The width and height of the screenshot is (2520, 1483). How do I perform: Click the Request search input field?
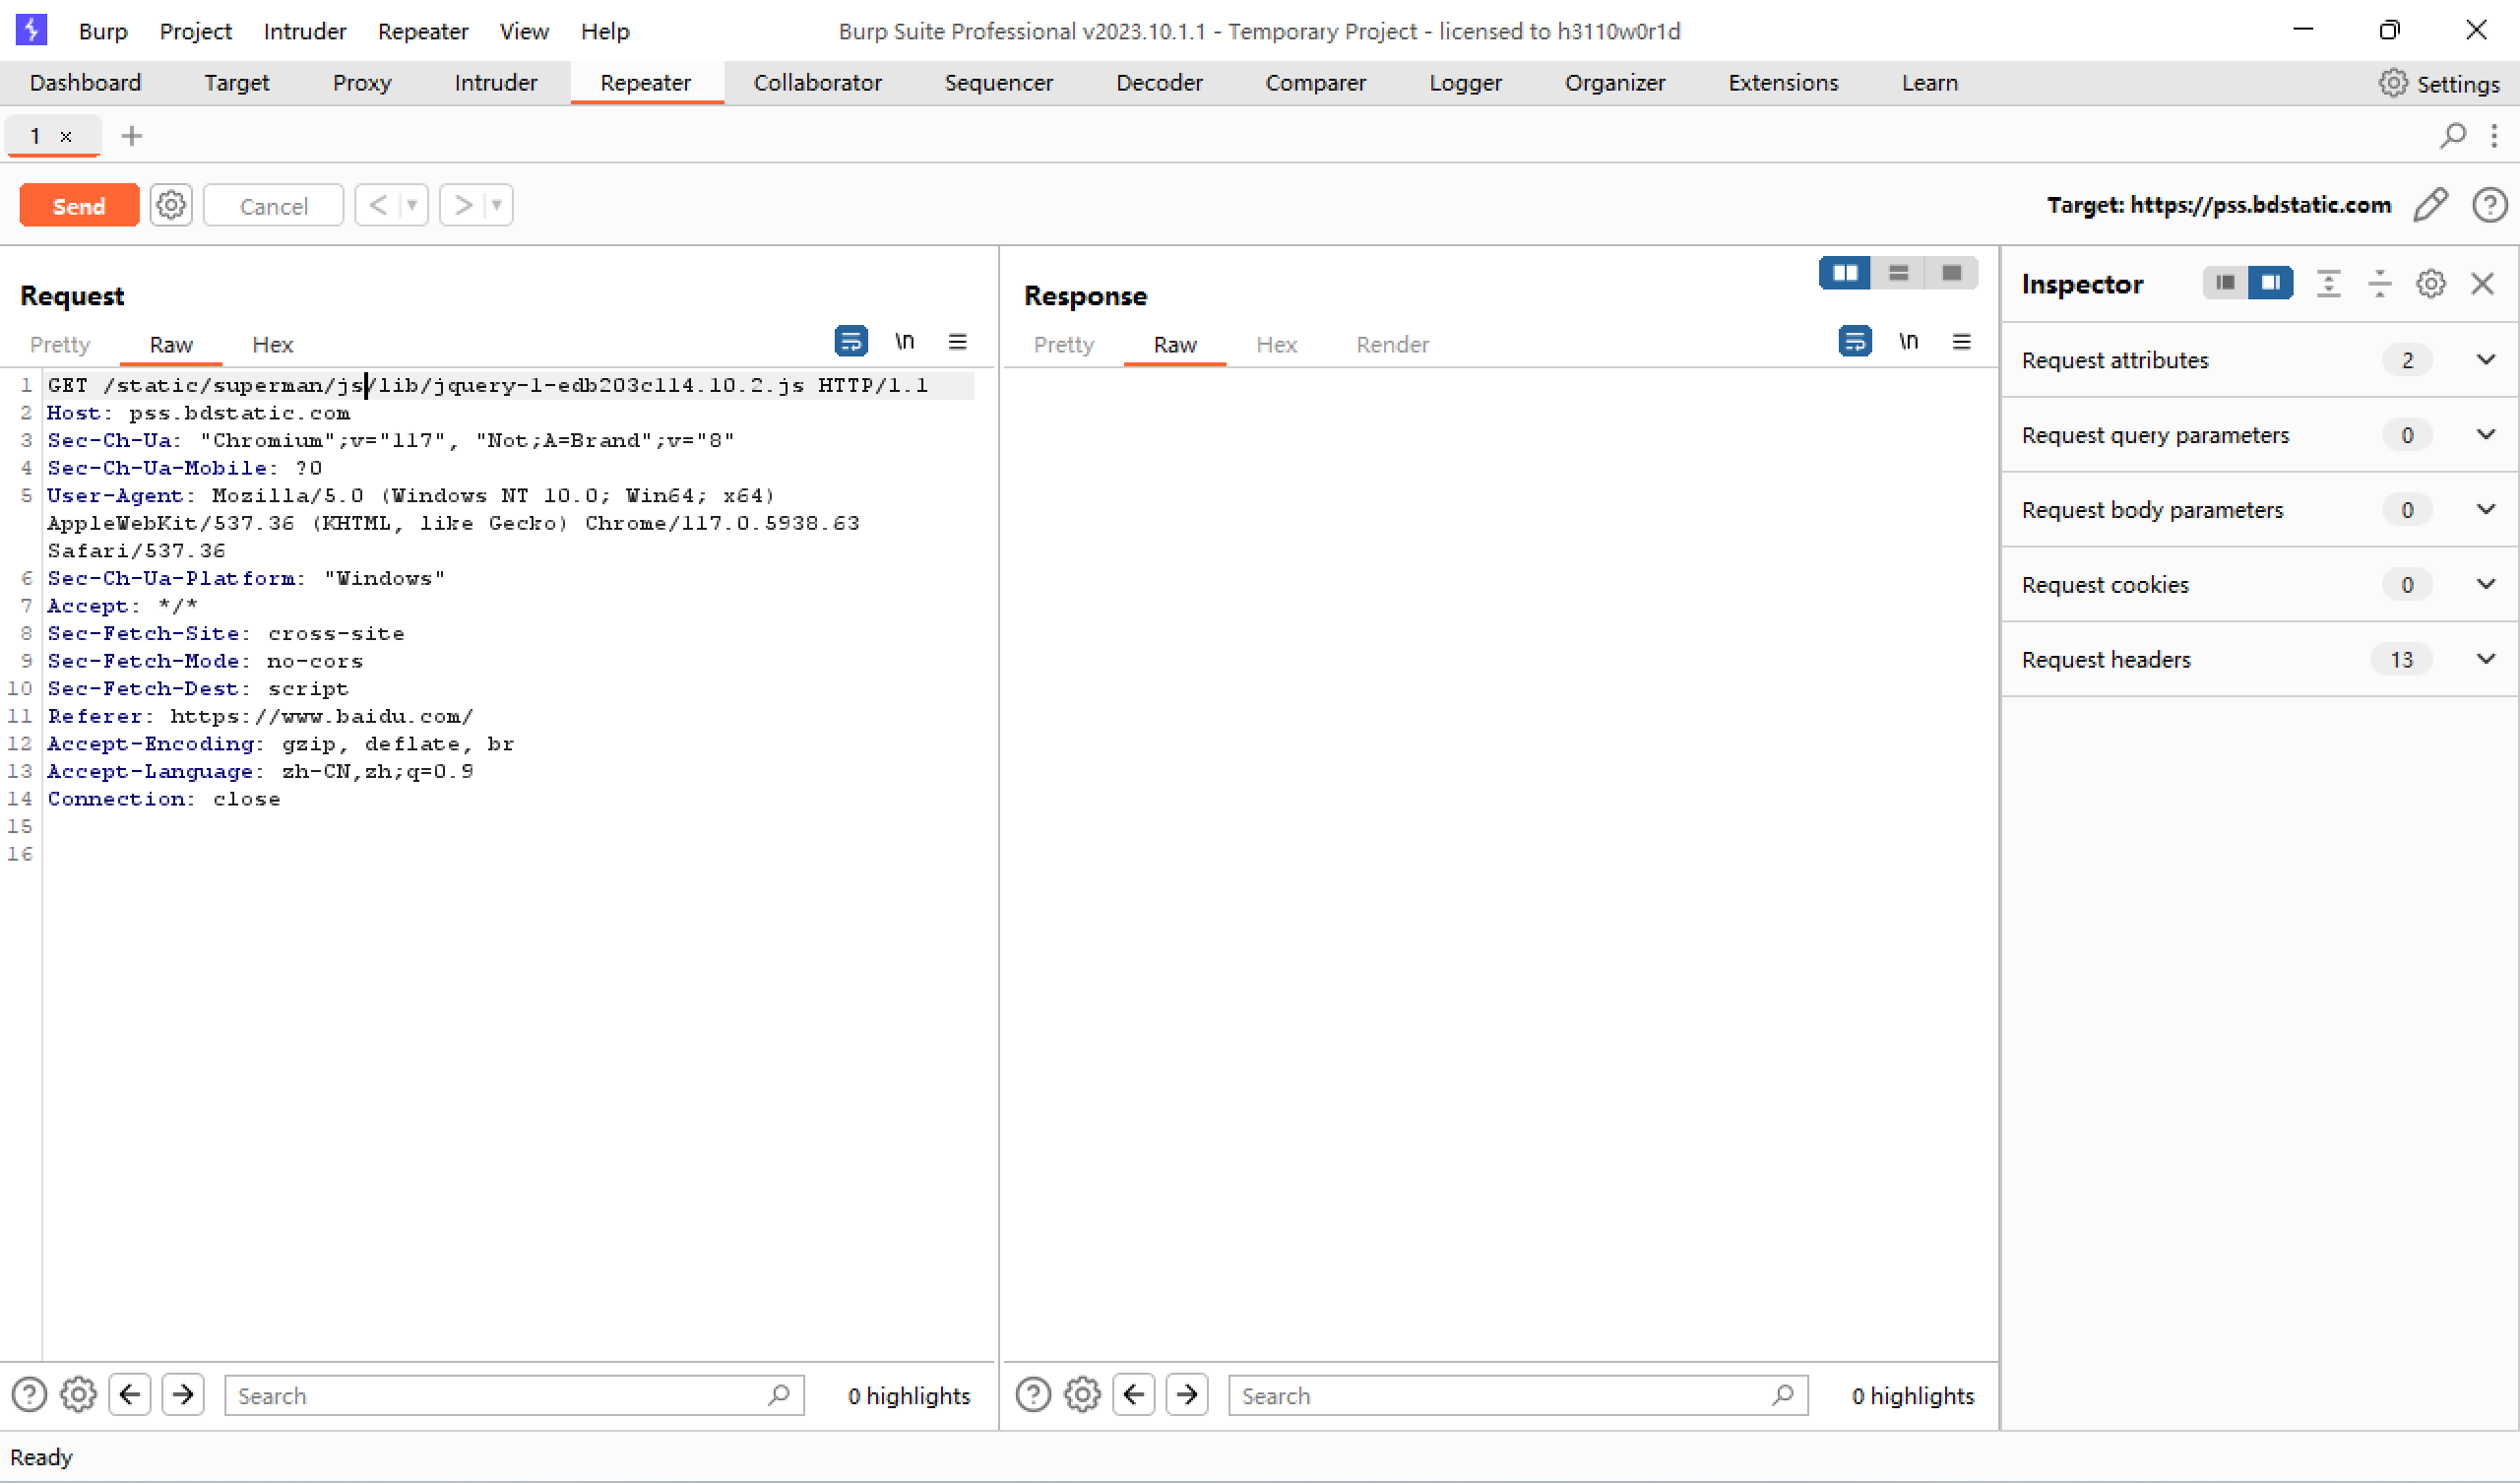(x=514, y=1395)
